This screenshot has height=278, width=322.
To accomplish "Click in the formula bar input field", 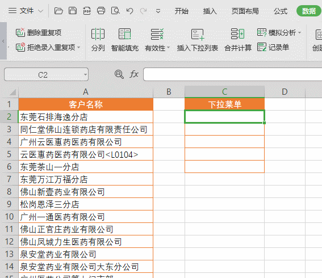I will [232, 74].
